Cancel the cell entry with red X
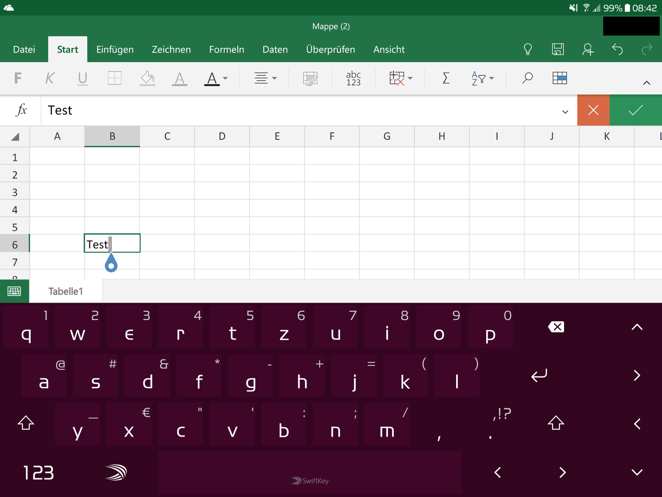Image resolution: width=662 pixels, height=497 pixels. coord(593,110)
